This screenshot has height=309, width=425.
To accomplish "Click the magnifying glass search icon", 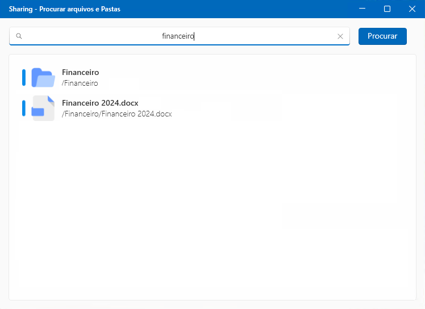I will (x=19, y=36).
